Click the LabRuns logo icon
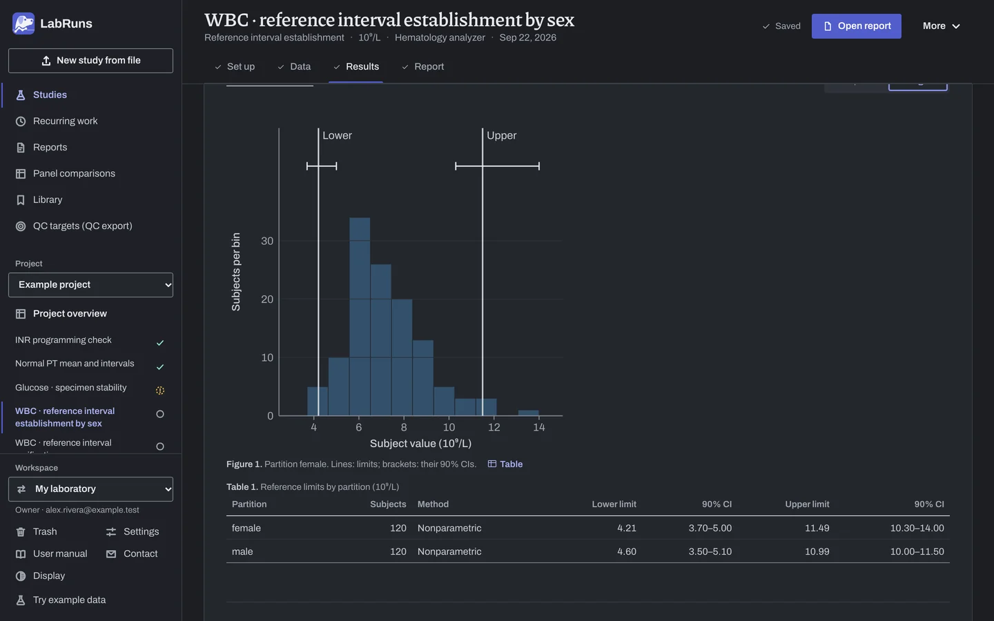This screenshot has height=621, width=994. coord(23,23)
